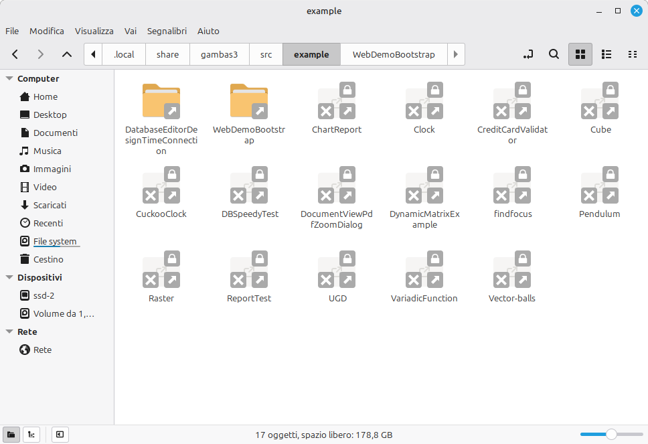
Task: Open the WebDemoBootstrap folder icon
Action: [248, 101]
